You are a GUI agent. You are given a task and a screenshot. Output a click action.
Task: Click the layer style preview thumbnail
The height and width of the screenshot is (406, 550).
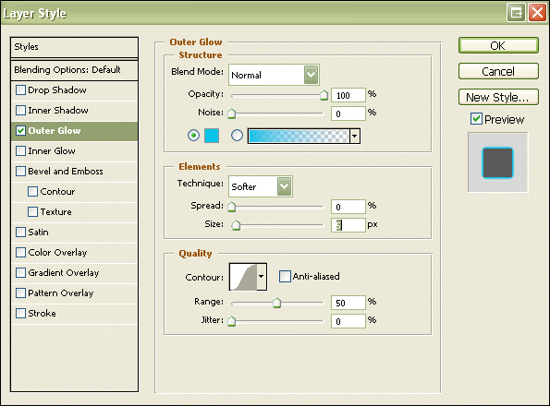(497, 162)
